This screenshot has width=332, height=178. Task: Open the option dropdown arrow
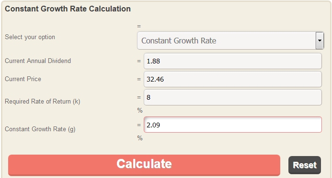[x=320, y=41]
